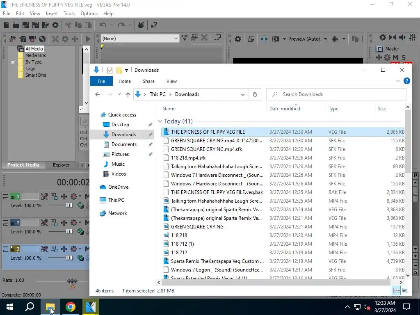
Task: Select OneDrive in the navigation pane
Action: click(119, 187)
